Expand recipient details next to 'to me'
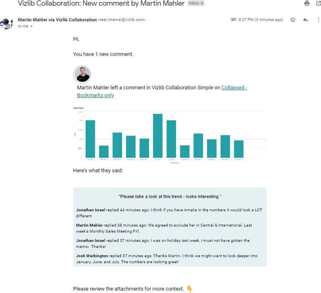321x293 pixels. (x=31, y=26)
